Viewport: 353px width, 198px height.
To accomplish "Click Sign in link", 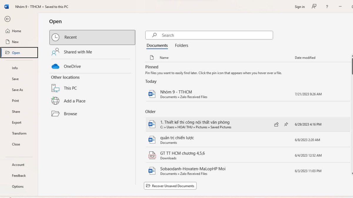I will coord(299,7).
